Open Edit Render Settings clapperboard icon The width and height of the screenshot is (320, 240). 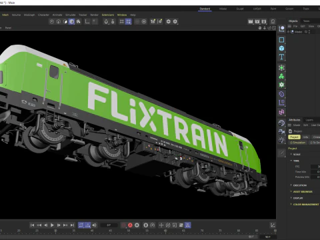pos(264,21)
